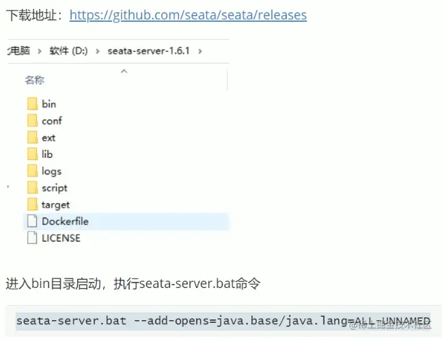Click the bin folder icon
Screen dimensions: 442x340
32,103
